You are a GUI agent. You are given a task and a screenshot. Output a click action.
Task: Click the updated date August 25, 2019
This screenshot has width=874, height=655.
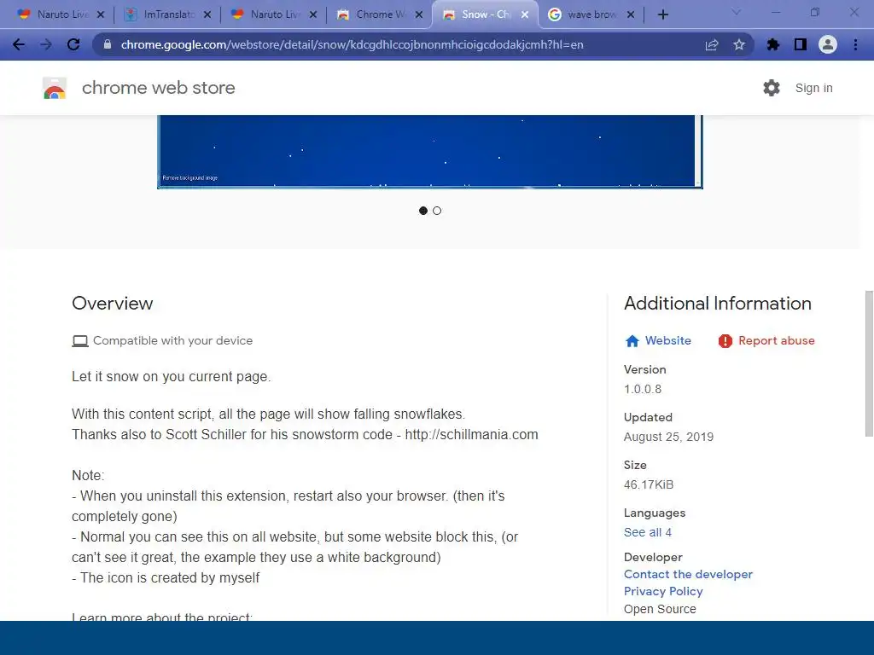[668, 437]
